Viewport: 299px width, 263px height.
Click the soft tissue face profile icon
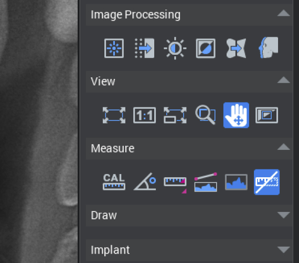[x=268, y=47]
